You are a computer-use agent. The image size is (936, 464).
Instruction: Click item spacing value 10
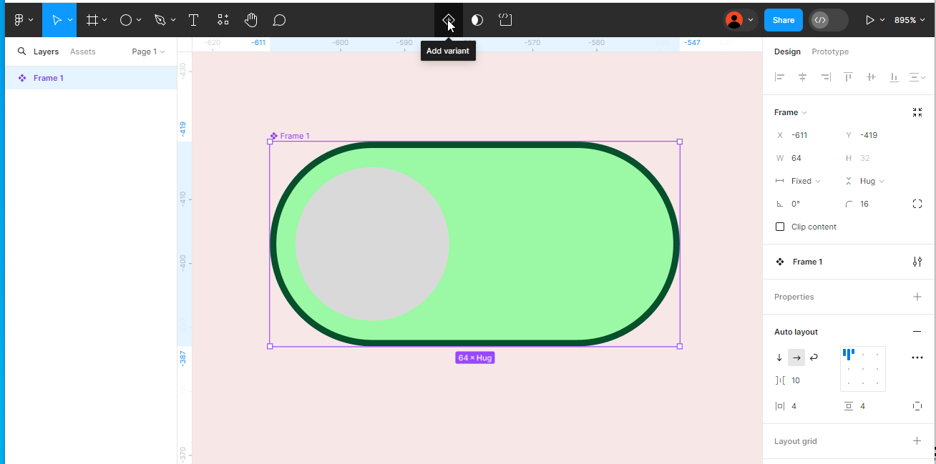coord(796,380)
